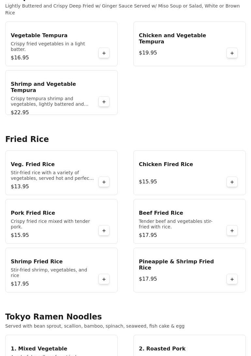
Task: Select the Shrimp Fried Rice heading
Action: coord(37,261)
